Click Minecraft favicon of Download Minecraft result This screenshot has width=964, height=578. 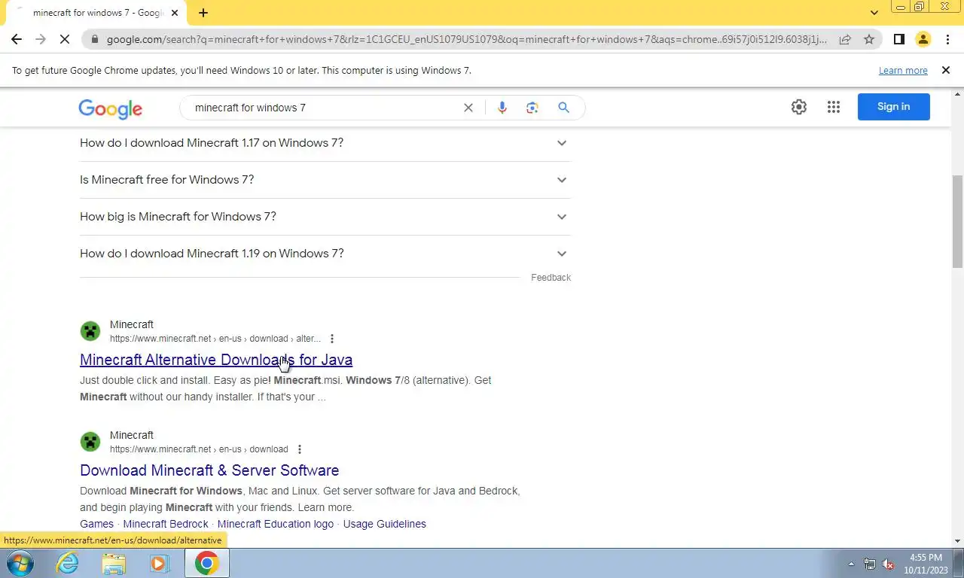[90, 442]
